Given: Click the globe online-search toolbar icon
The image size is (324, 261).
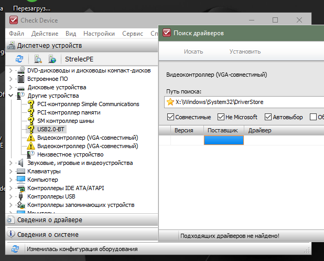Looking at the screenshot, I should [52, 59].
